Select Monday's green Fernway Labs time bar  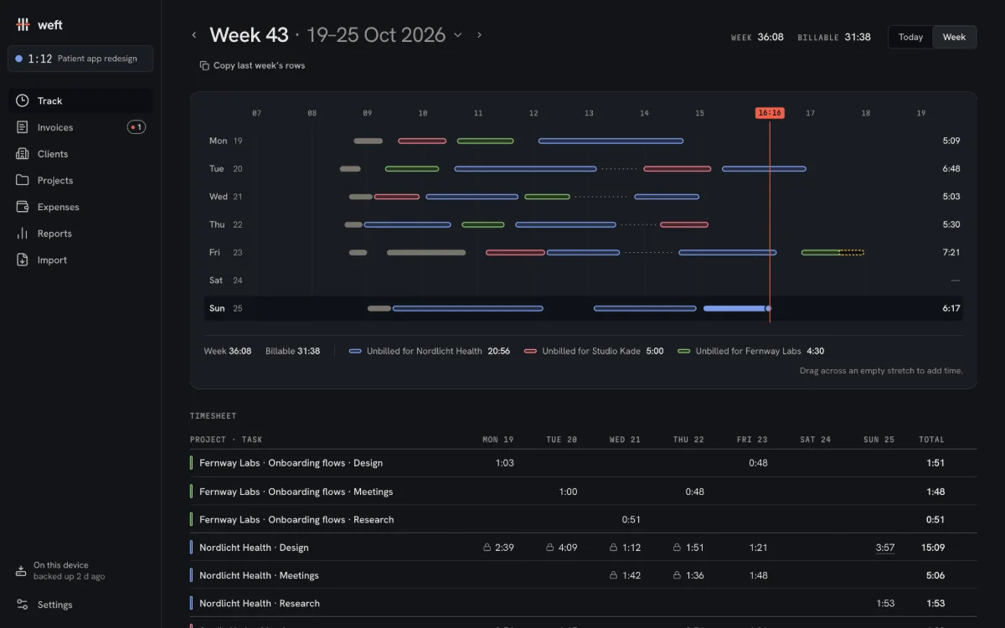click(485, 141)
